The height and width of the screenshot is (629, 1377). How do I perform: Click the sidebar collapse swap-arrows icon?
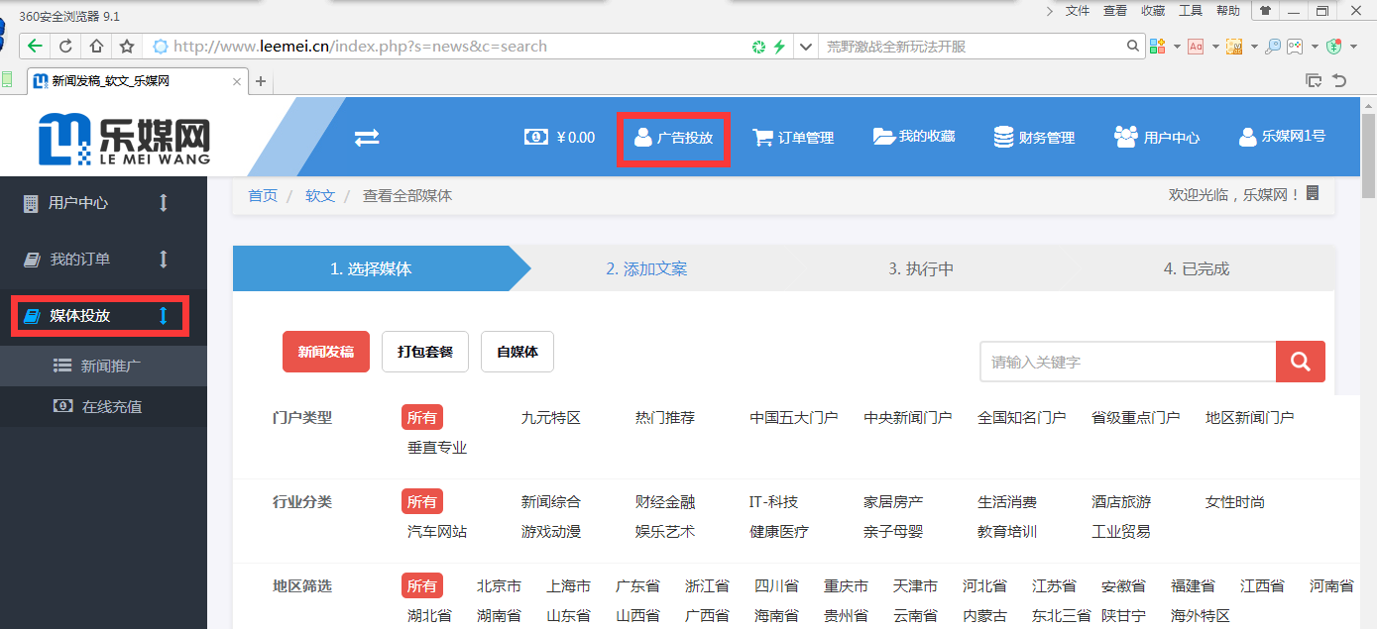coord(367,138)
